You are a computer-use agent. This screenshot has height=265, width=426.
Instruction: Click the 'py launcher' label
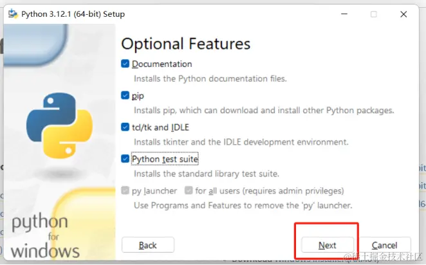click(x=154, y=191)
